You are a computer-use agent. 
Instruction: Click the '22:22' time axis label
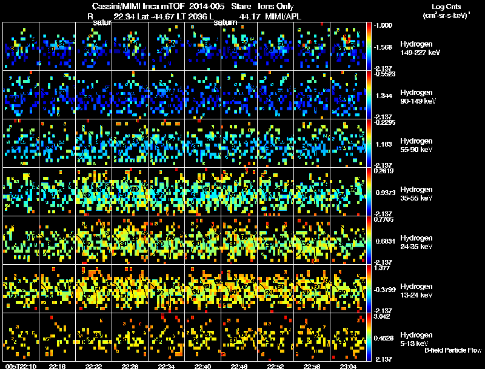94,367
